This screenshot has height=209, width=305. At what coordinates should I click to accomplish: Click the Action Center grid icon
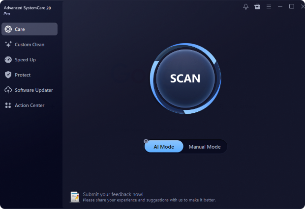8,105
